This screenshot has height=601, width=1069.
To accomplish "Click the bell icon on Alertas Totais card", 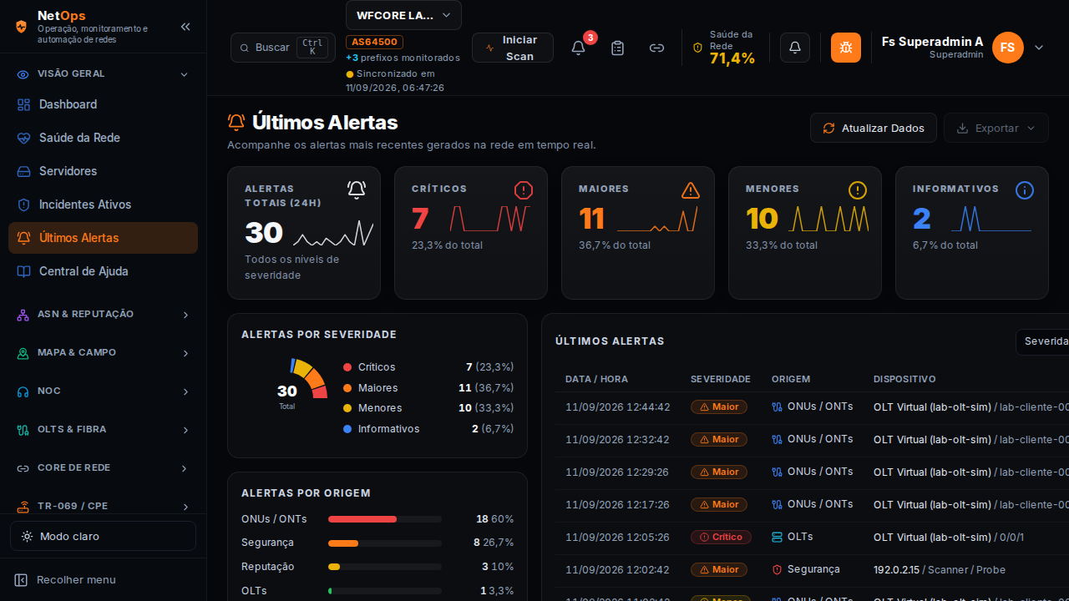I will 357,190.
